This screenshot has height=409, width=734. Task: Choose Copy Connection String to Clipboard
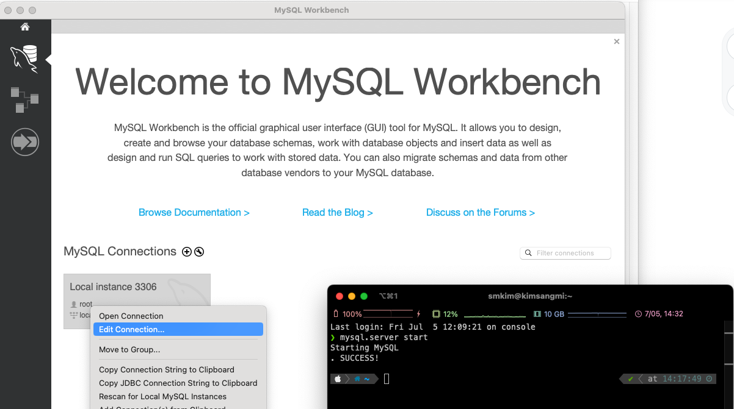click(x=178, y=369)
